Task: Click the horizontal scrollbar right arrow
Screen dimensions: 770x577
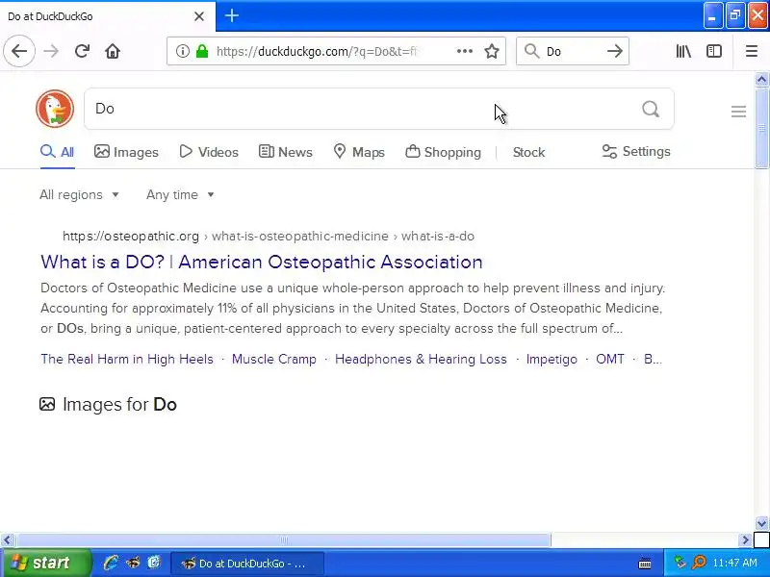Action: tap(745, 540)
